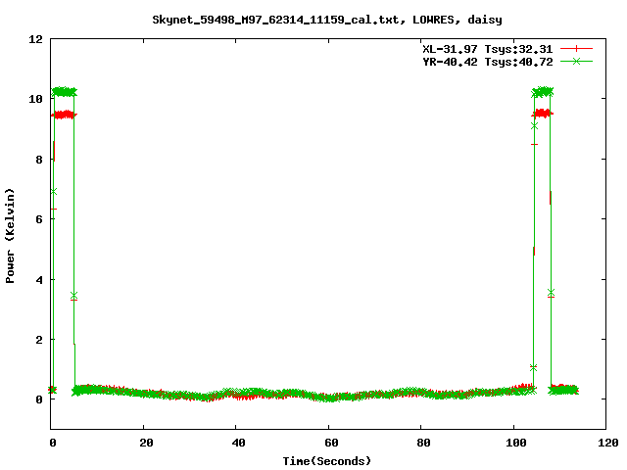Click the Power (Kelvin) y-axis label
627x470 pixels.
point(10,236)
